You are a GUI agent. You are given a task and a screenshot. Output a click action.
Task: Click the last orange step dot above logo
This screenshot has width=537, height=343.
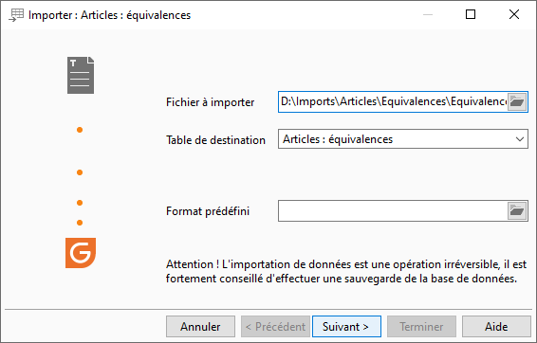80,223
